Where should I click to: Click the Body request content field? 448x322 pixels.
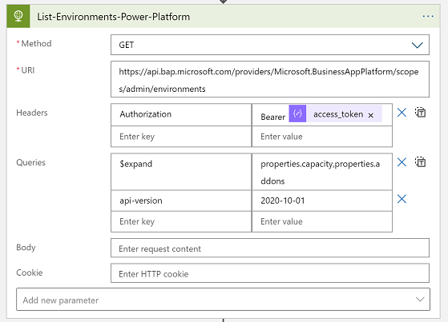(x=270, y=248)
